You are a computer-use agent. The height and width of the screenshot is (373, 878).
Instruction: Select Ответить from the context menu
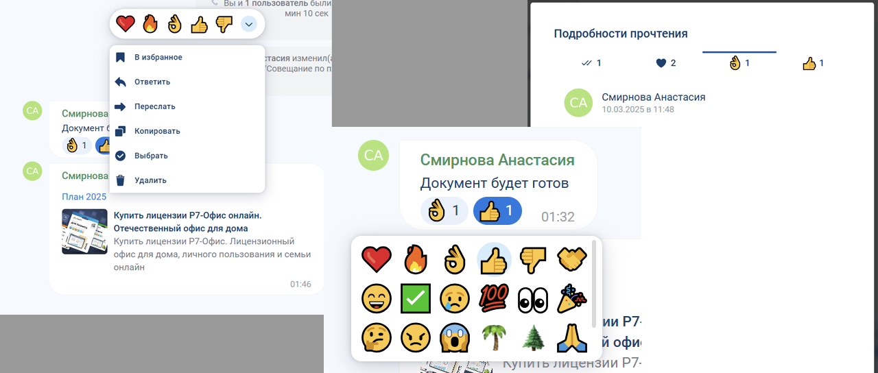(152, 82)
